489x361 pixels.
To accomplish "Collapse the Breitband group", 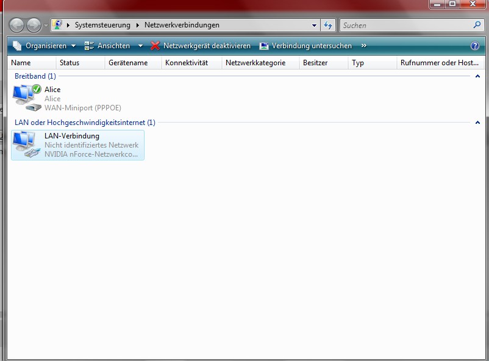I will click(x=477, y=76).
